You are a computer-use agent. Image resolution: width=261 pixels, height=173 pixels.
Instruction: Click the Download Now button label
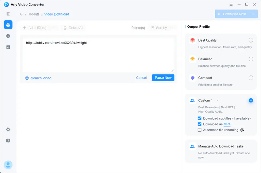(x=234, y=14)
